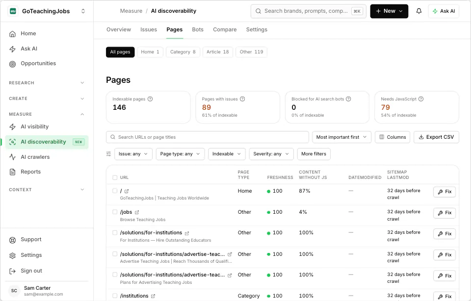Focus the Search brands, prompts search box
471x301 pixels.
(308, 11)
